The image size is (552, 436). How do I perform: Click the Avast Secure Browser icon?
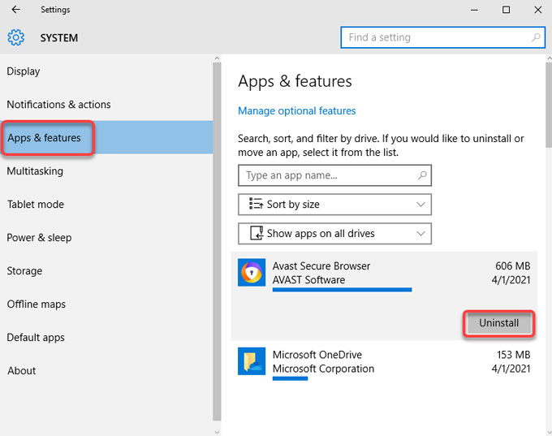(252, 273)
